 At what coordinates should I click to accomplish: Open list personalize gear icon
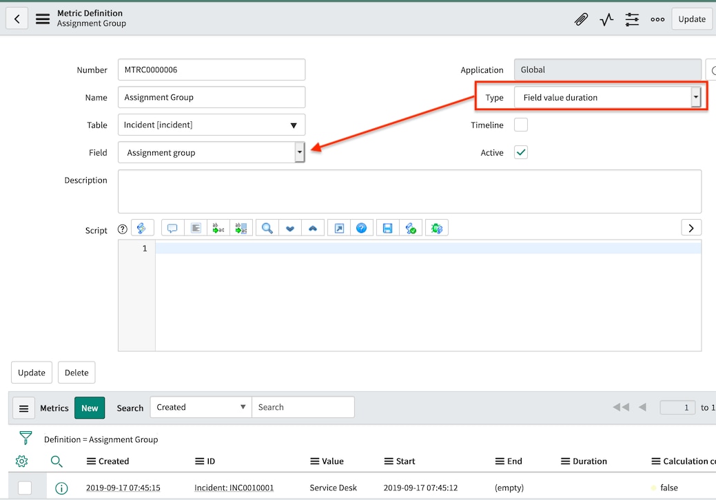(x=21, y=461)
